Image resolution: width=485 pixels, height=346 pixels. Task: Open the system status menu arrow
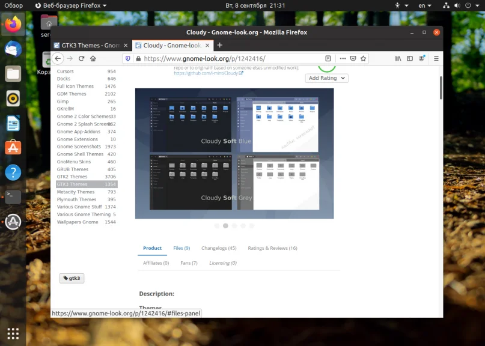[x=477, y=5]
